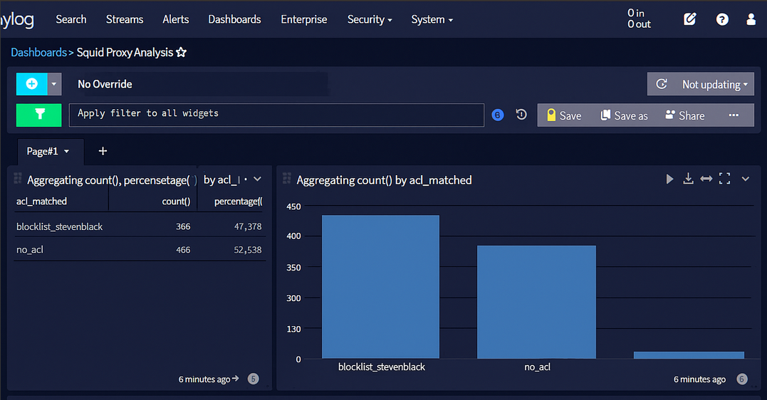Open the Not updating interval dropdown

coord(715,85)
